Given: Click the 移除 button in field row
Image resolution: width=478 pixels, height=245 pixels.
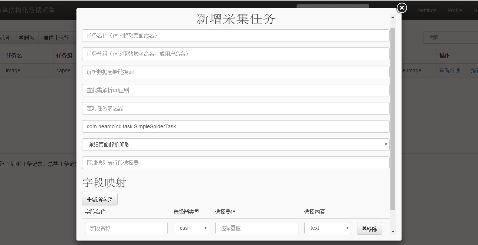Looking at the screenshot, I should point(370,228).
